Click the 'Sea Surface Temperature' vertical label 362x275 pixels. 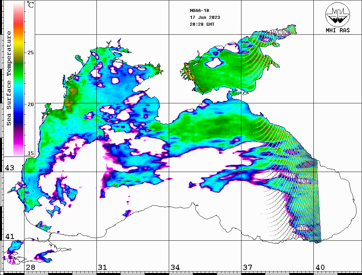click(x=9, y=78)
